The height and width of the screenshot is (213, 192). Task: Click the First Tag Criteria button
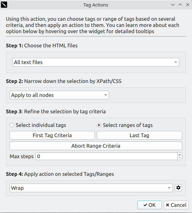click(52, 135)
